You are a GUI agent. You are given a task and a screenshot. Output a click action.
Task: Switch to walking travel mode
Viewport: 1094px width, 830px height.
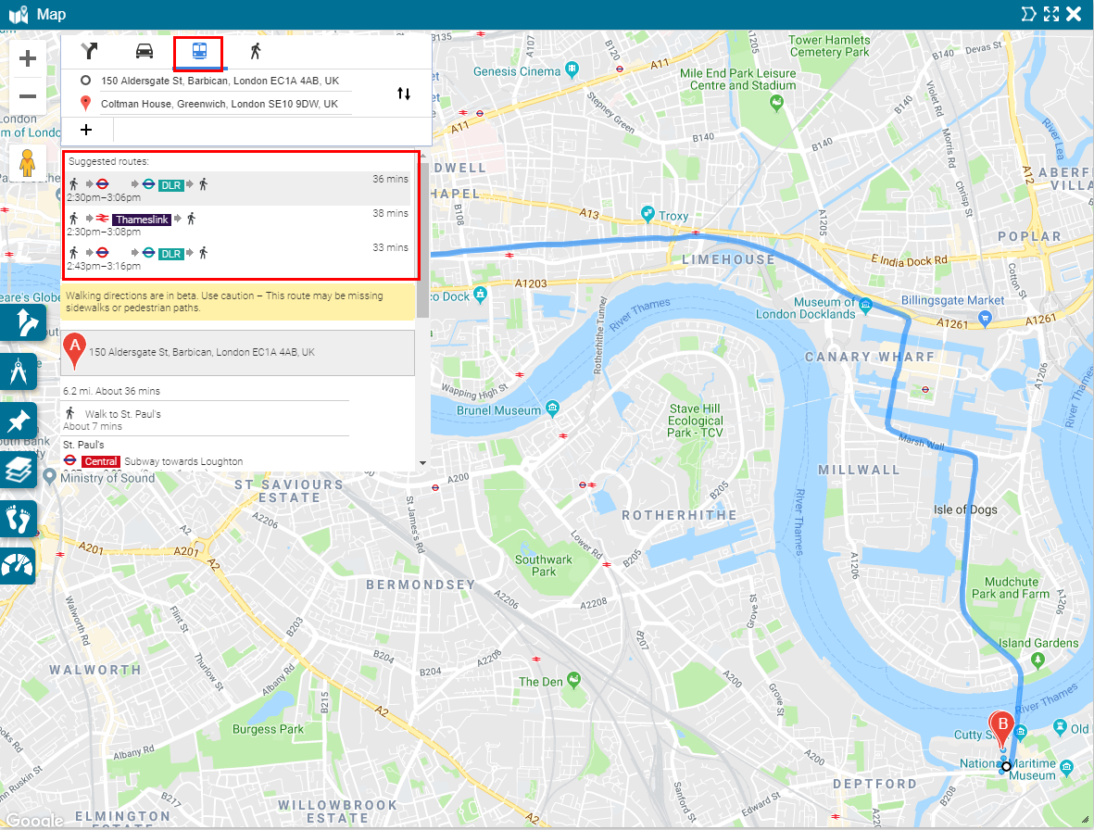(255, 51)
